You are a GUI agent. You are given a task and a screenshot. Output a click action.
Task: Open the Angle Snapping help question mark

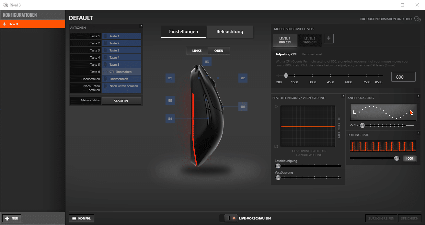click(x=418, y=96)
